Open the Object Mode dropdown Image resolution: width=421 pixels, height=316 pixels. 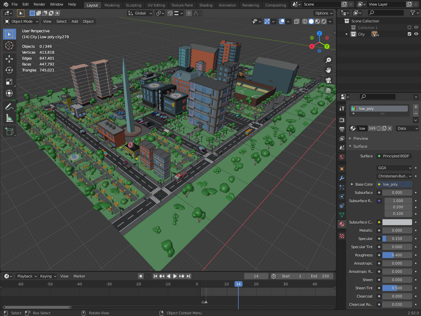point(21,21)
